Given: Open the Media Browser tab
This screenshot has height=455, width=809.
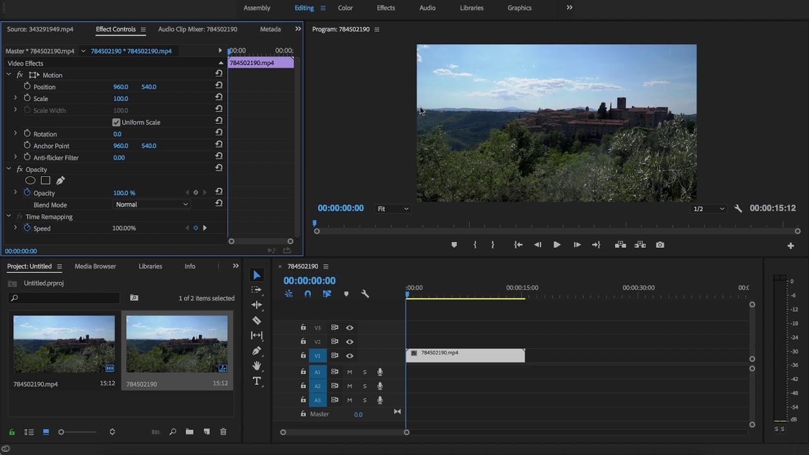Looking at the screenshot, I should (x=95, y=267).
